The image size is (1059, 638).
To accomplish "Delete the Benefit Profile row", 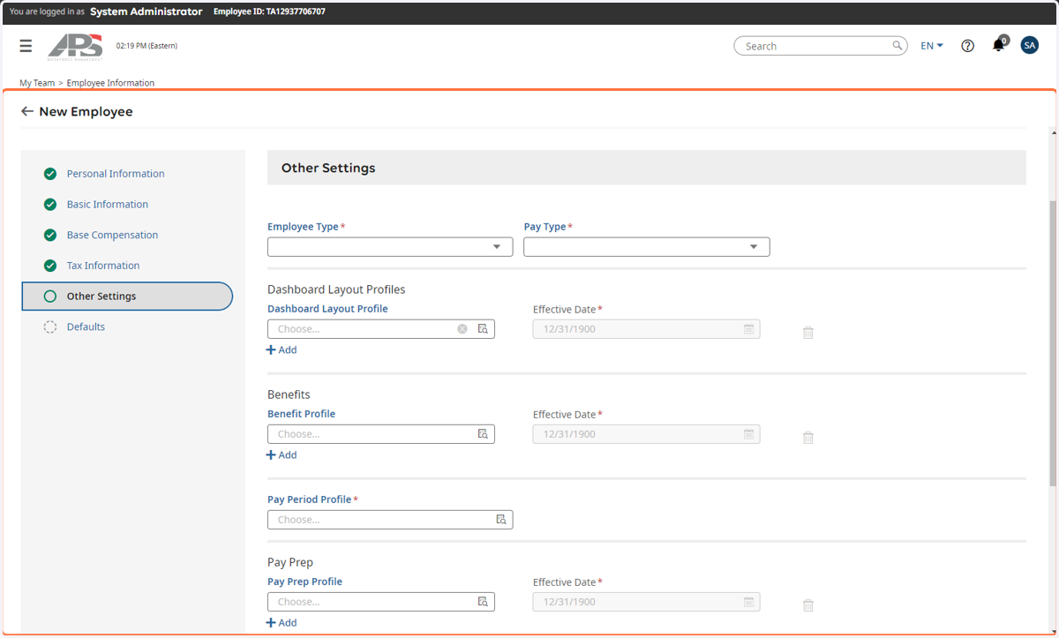I will coord(807,438).
